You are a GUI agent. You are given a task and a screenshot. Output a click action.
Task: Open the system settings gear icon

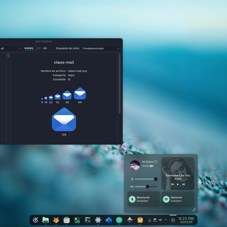tap(98, 220)
